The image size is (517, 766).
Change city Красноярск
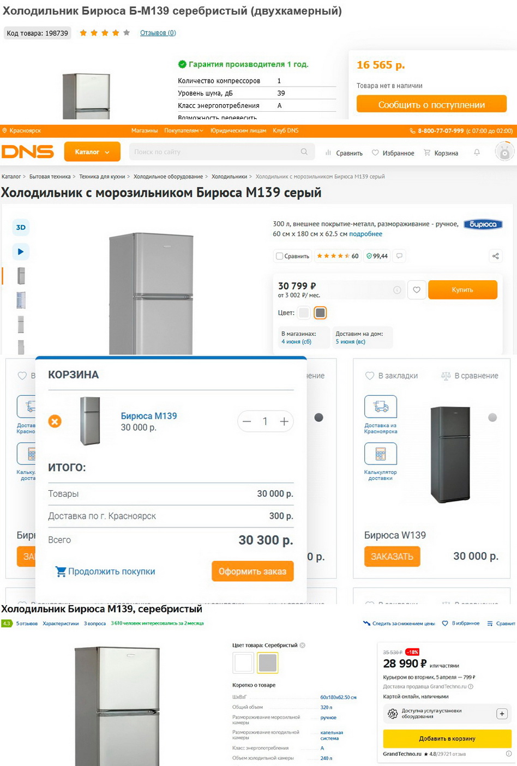22,131
